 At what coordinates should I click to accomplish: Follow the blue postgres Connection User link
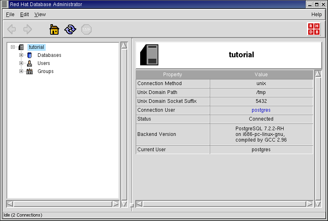tap(261, 110)
